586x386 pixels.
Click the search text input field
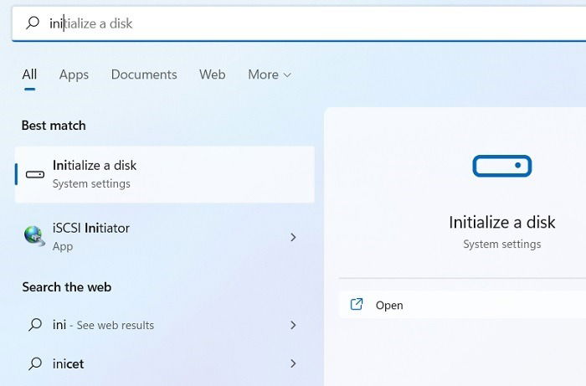(x=299, y=23)
